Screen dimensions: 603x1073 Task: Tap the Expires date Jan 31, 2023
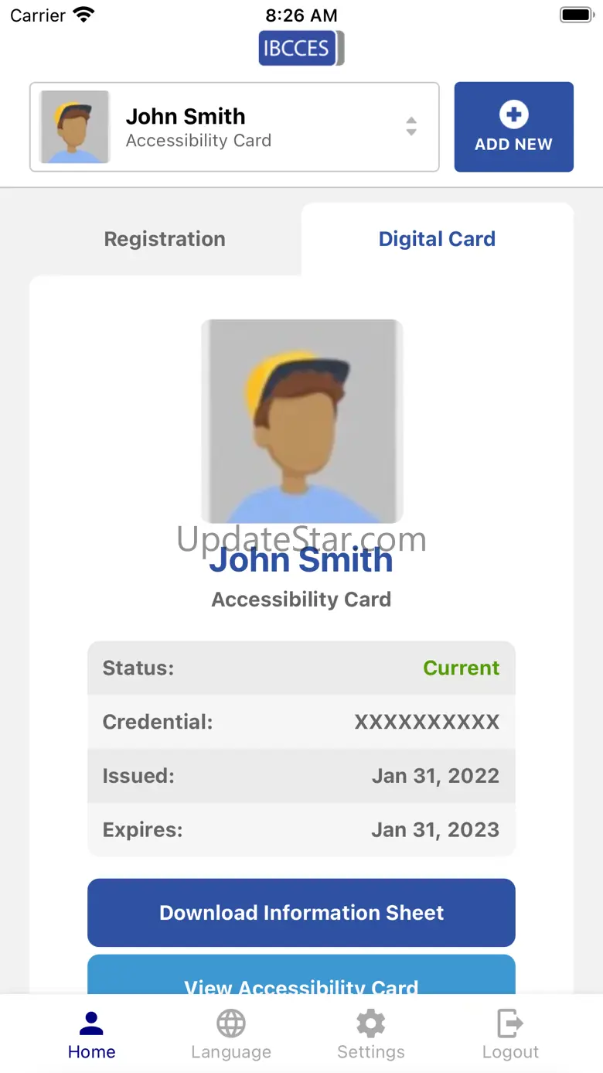pos(434,830)
